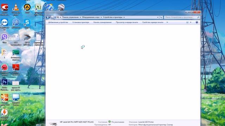This screenshot has width=225, height=126.
Task: Click the root location icon in address bar
Action: [58, 17]
